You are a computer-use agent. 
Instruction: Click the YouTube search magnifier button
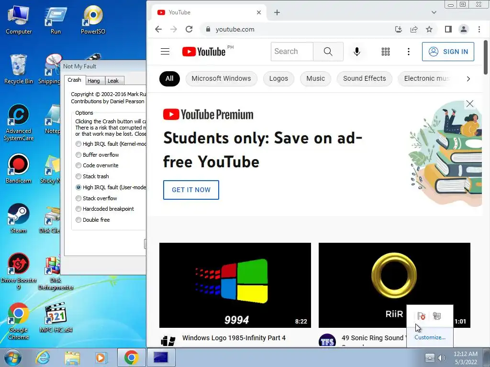pos(328,52)
